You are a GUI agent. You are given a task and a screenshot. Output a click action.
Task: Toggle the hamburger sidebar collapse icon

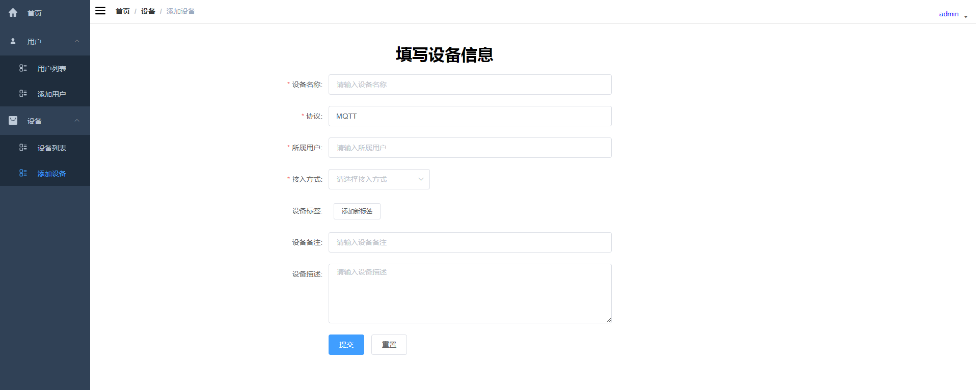(x=100, y=11)
